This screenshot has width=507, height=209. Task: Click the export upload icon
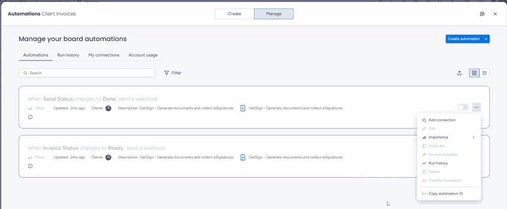tap(459, 73)
